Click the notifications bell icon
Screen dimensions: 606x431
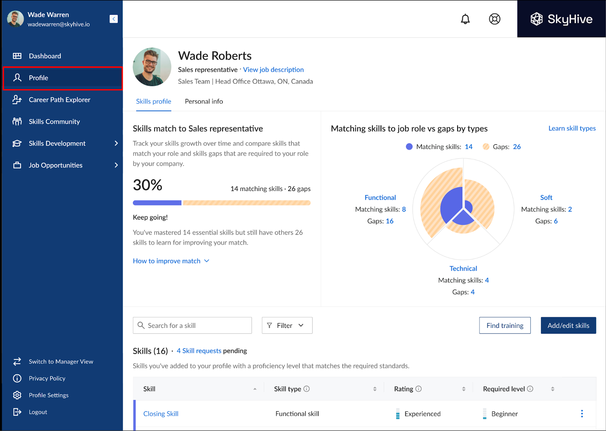[x=465, y=19]
